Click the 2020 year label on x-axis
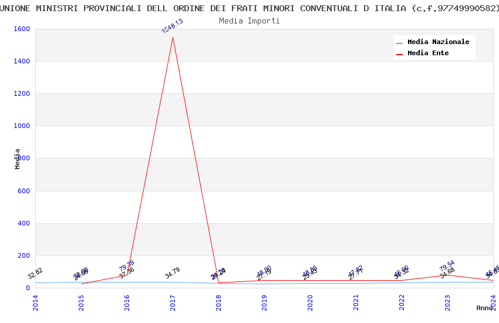 coord(311,302)
